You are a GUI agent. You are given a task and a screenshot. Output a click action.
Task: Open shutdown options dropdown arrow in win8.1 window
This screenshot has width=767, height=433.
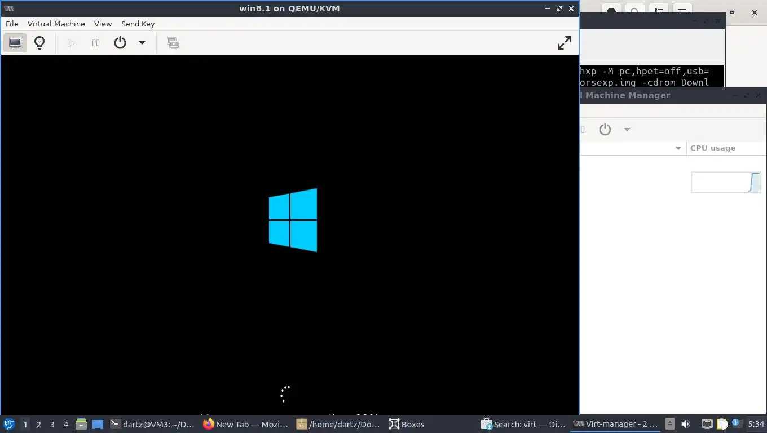pos(142,43)
